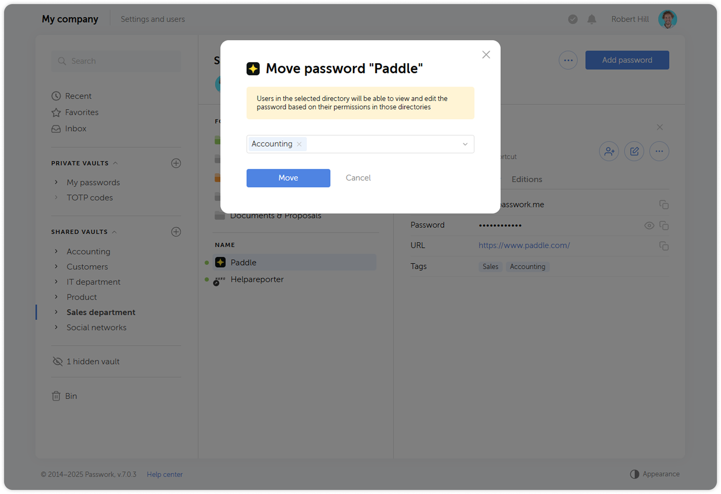
Task: Collapse the Private Vaults section
Action: 115,163
